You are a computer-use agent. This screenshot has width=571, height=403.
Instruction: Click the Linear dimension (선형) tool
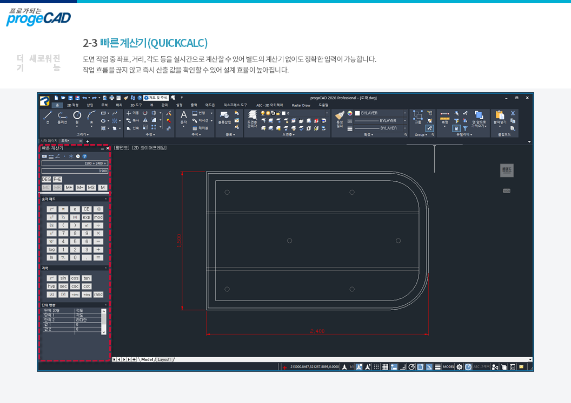click(199, 113)
